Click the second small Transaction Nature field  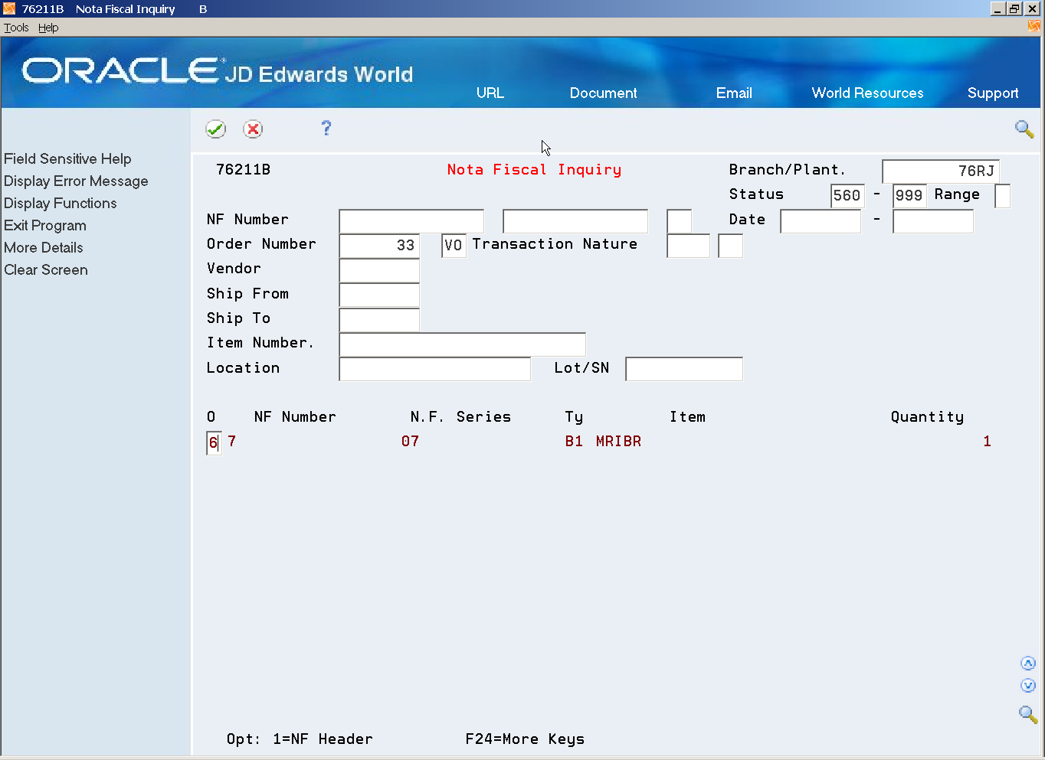coord(731,246)
